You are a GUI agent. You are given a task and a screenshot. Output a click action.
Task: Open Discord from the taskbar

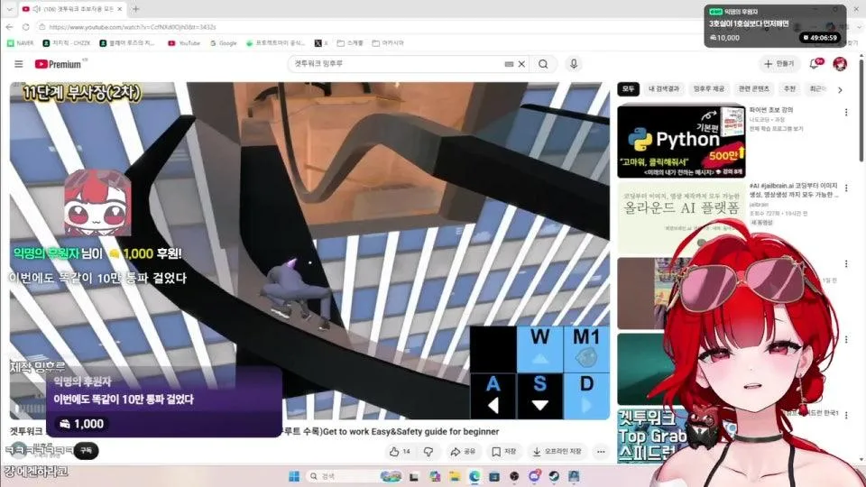click(534, 476)
